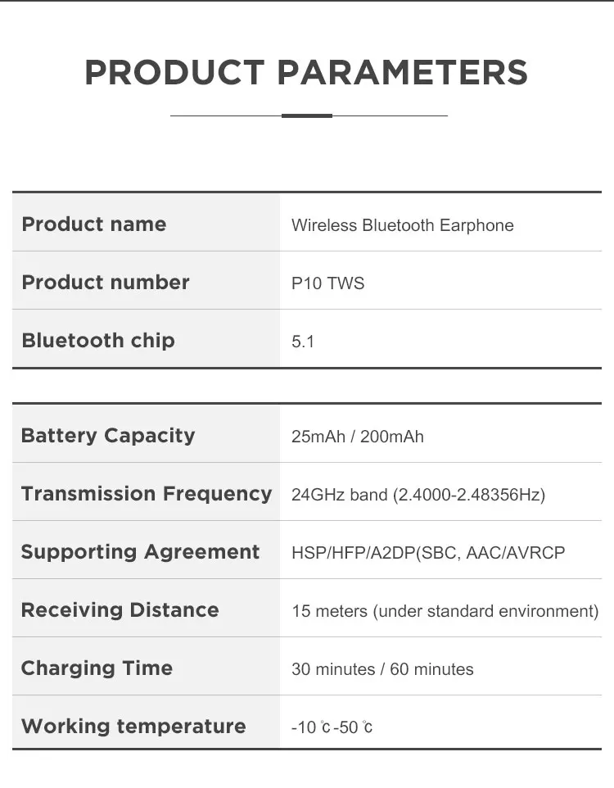The width and height of the screenshot is (614, 788).
Task: Select the 5.1 Bluetooth chip value
Action: 303,342
